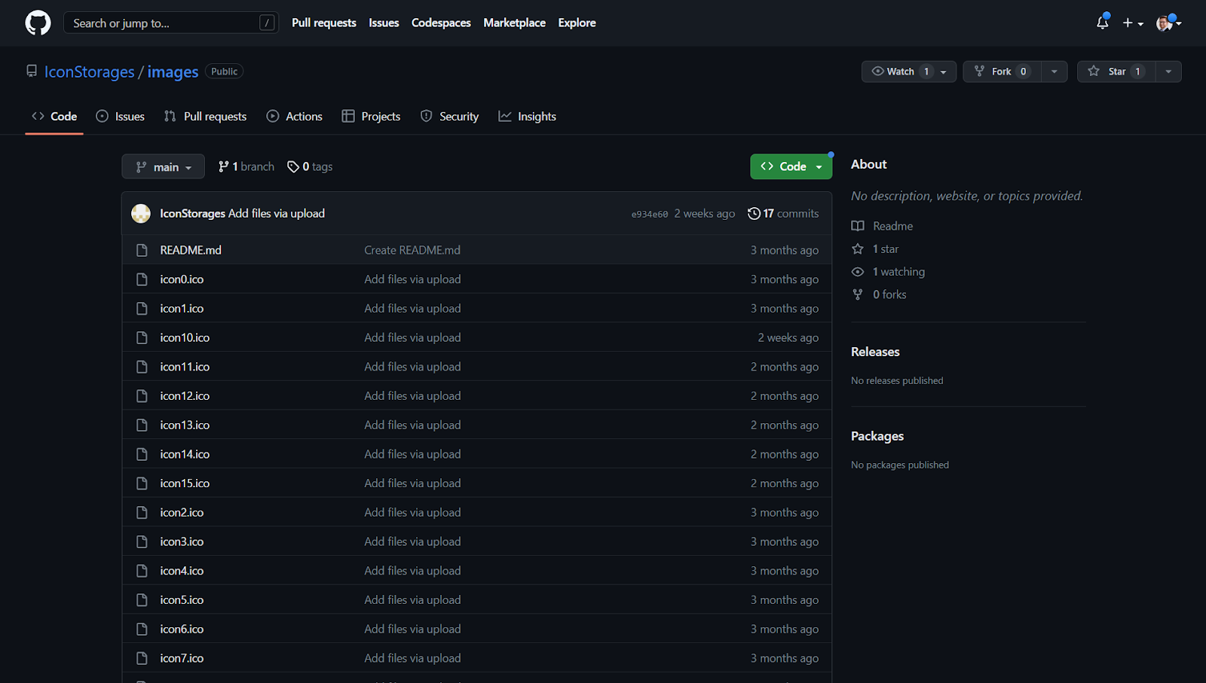Image resolution: width=1206 pixels, height=683 pixels.
Task: Open icon4.ico file
Action: 182,571
